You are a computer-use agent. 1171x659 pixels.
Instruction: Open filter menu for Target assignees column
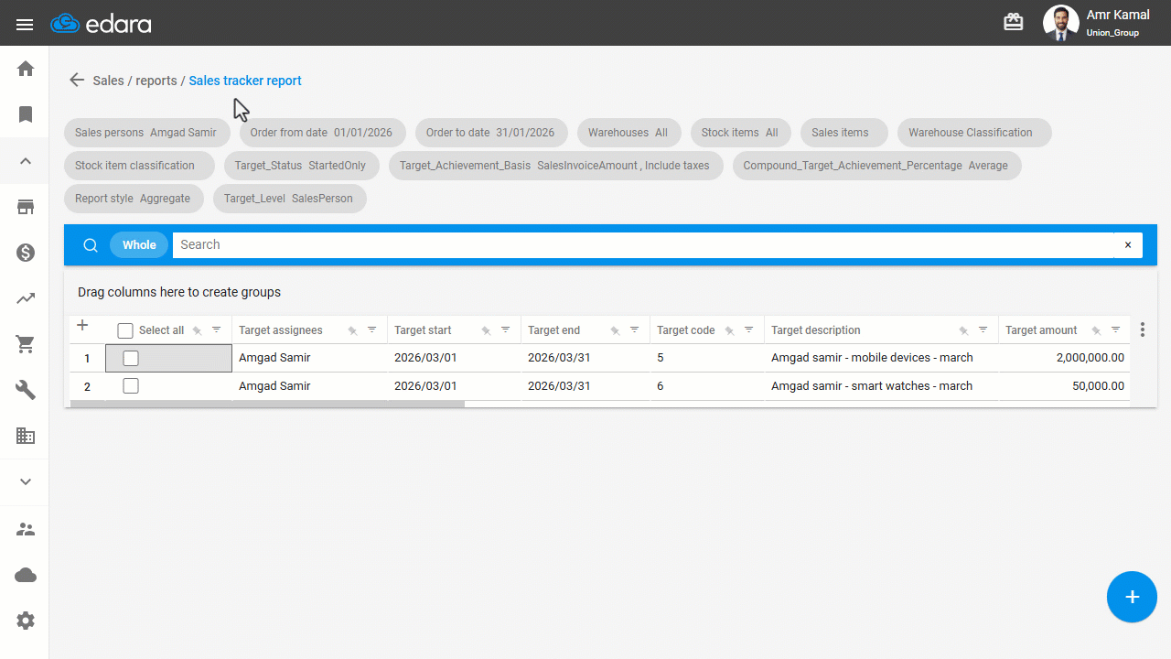[x=372, y=329]
